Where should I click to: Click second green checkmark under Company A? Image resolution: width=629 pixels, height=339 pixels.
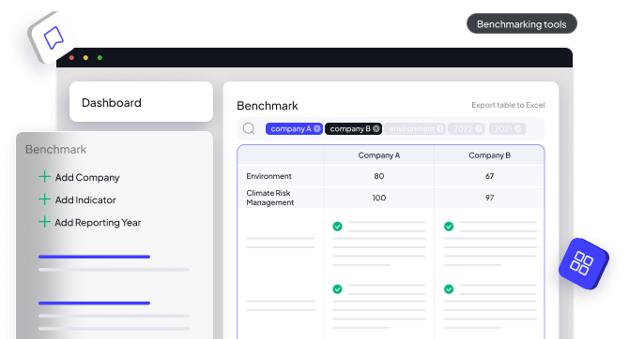click(x=337, y=289)
